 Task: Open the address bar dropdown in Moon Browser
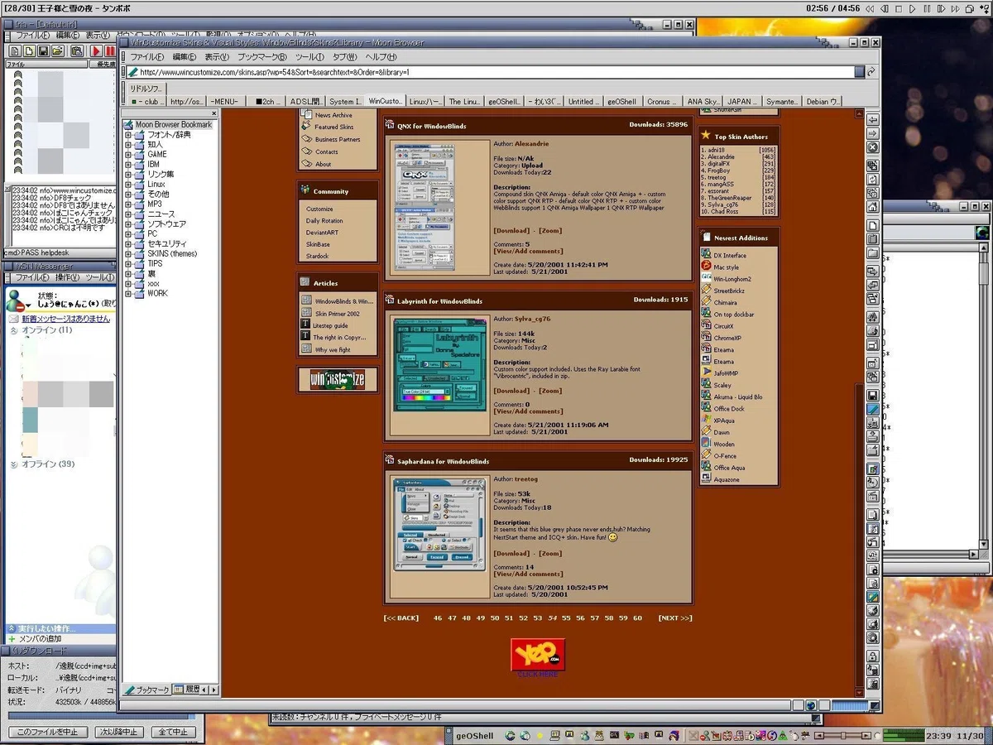coord(860,72)
